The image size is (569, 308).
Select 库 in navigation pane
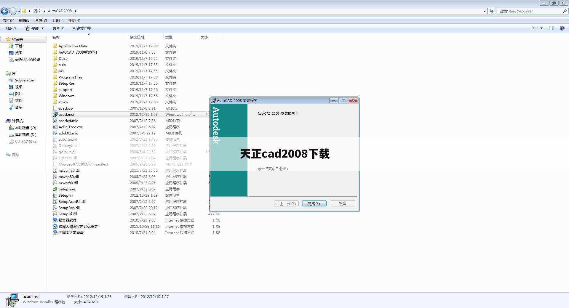(x=14, y=73)
